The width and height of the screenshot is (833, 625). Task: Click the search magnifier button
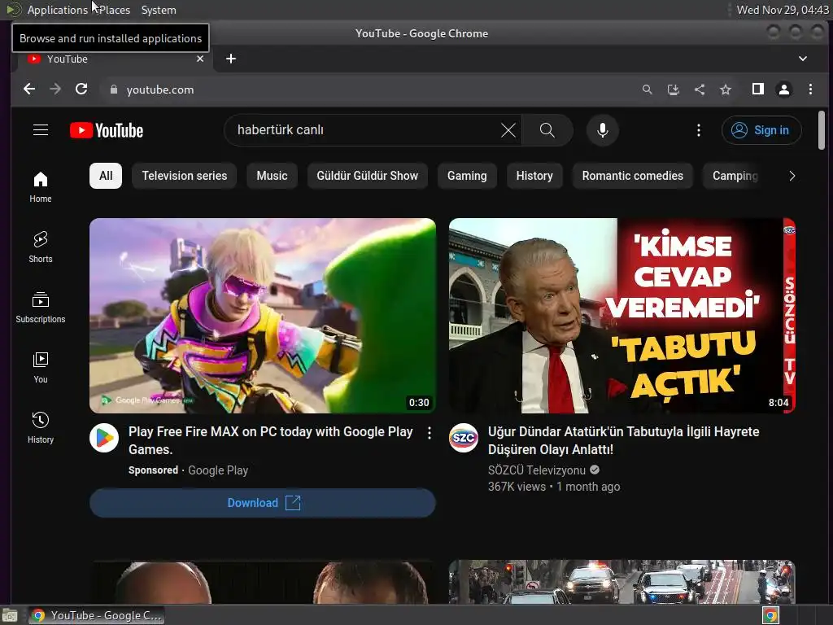pos(547,130)
